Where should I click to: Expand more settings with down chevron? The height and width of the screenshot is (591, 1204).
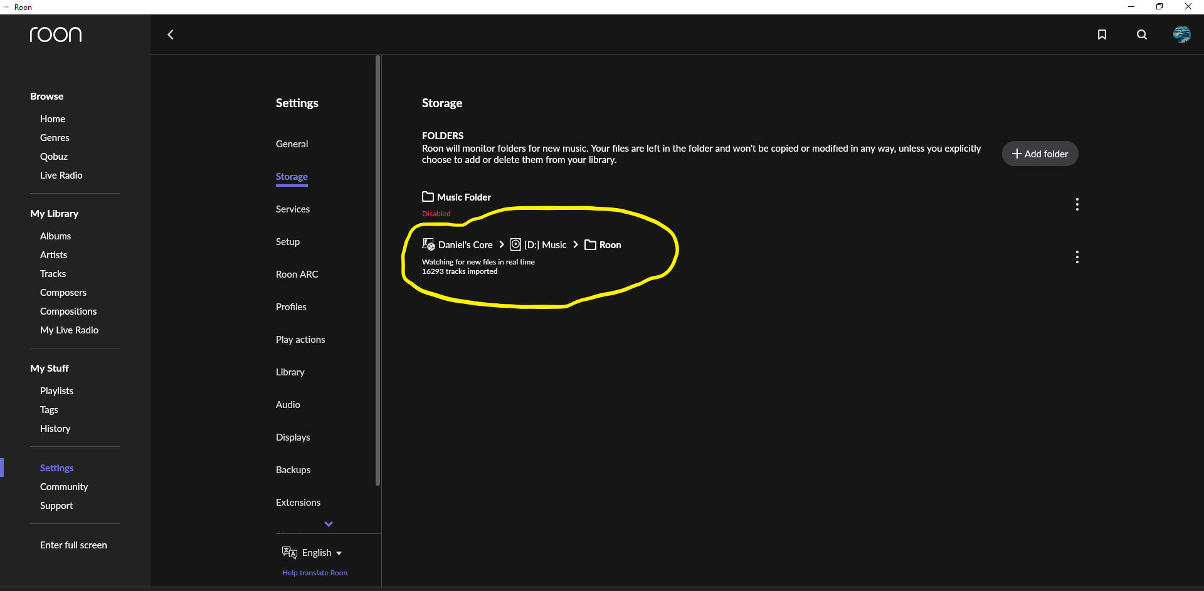coord(329,524)
